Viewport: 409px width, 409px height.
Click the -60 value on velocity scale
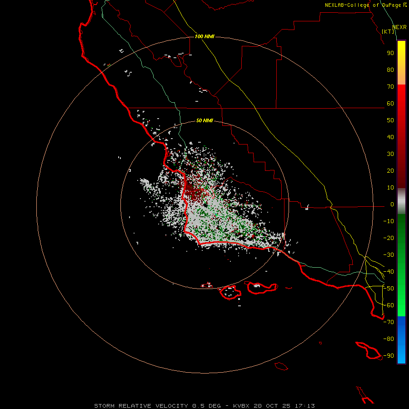389,305
